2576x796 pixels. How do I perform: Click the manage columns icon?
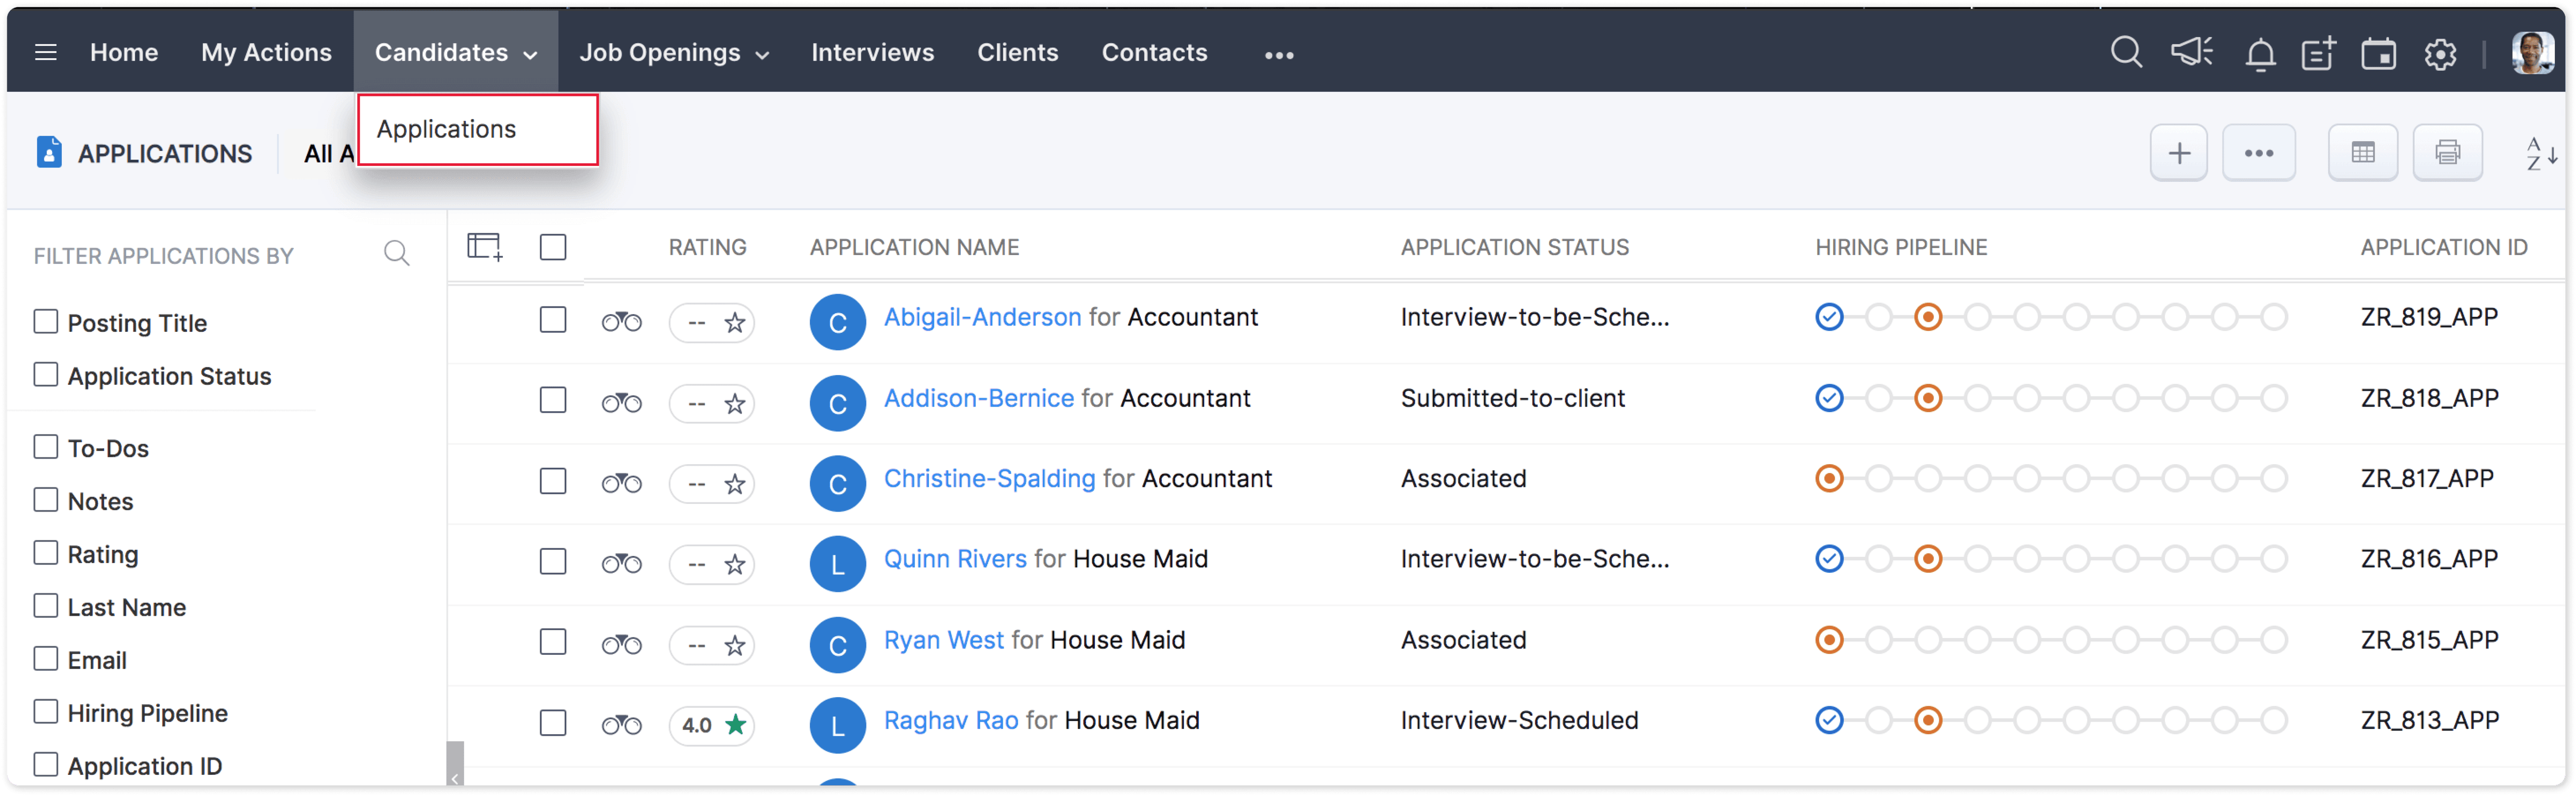485,247
